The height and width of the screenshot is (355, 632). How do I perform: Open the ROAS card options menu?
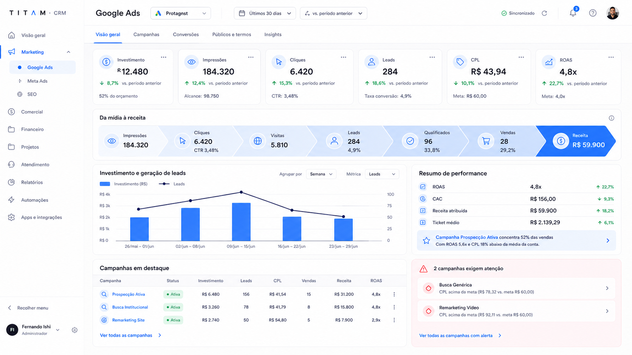(x=611, y=57)
